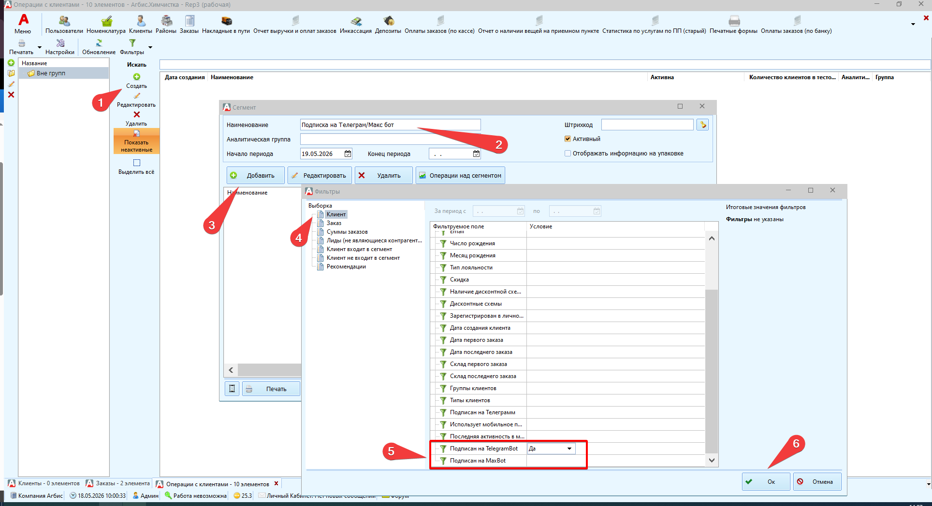Screen dimensions: 932x506
Task: Open Печатные формы toolbar icon
Action: tap(734, 24)
